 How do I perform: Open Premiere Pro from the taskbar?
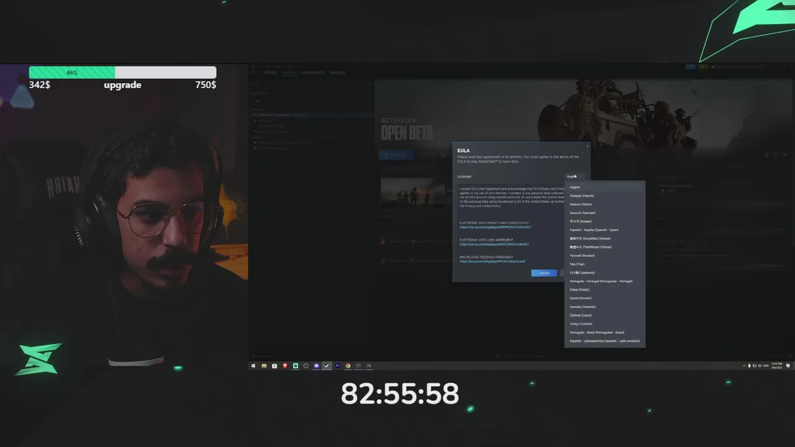[x=337, y=366]
